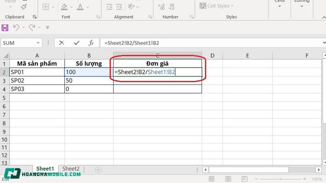
Task: Open the Borders dropdown arrow
Action: click(53, 7)
